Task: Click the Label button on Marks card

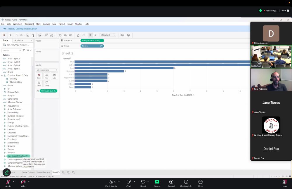Action: [x=54, y=76]
